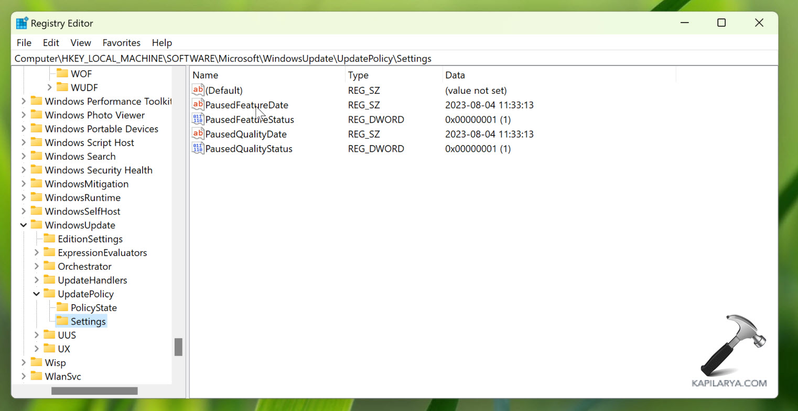Sort values by the Type column header
The width and height of the screenshot is (798, 411).
tap(394, 75)
